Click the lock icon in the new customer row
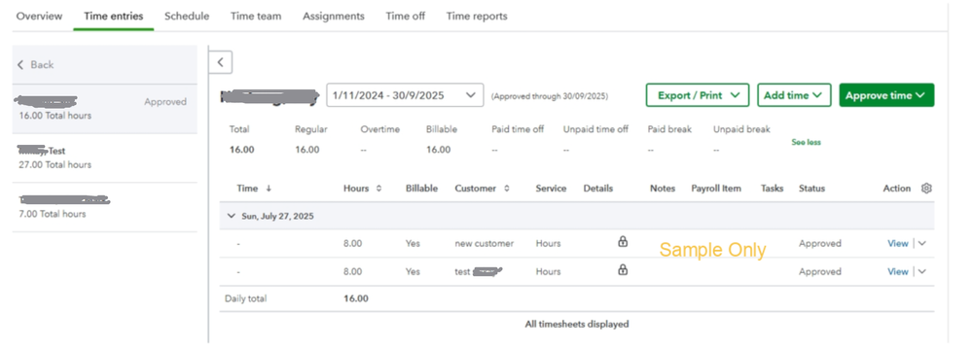Image resolution: width=972 pixels, height=350 pixels. pos(623,241)
